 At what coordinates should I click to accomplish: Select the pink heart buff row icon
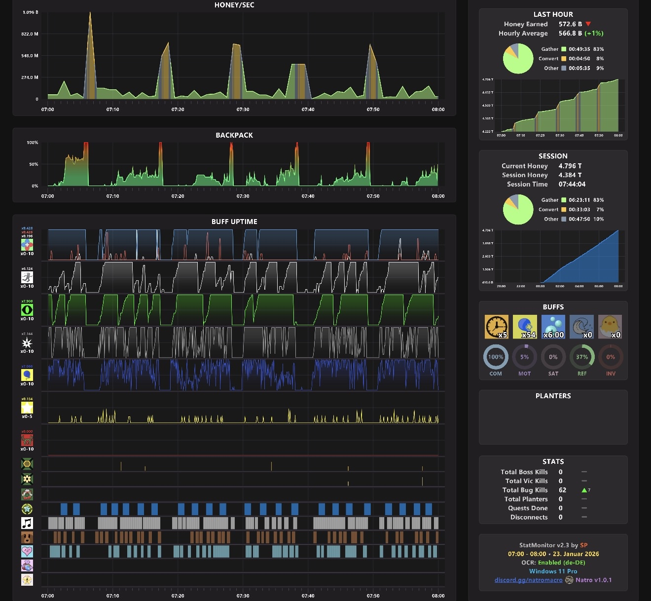pos(27,551)
